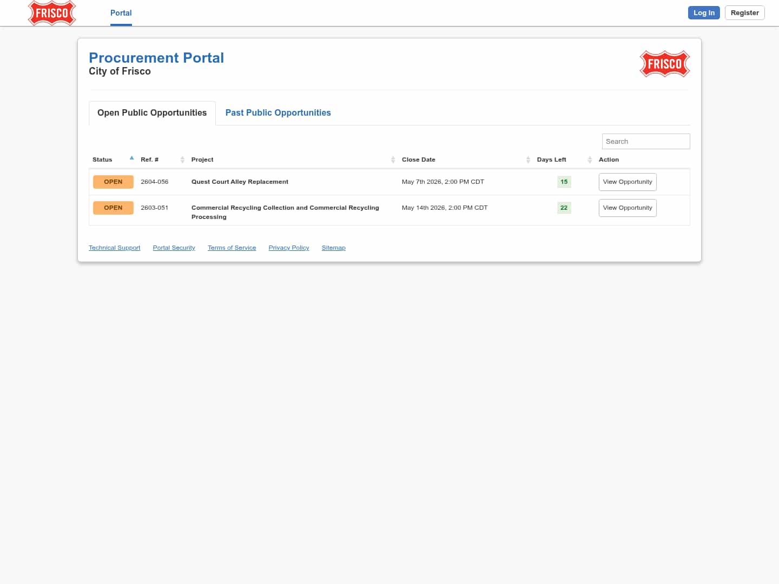Open the Sitemap link

click(333, 248)
